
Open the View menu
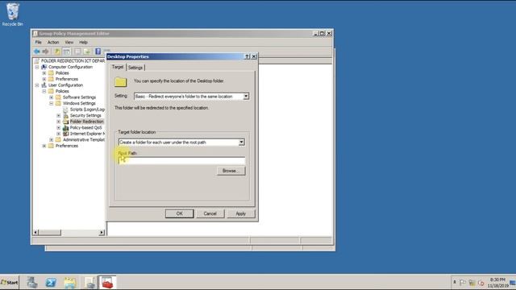[69, 42]
